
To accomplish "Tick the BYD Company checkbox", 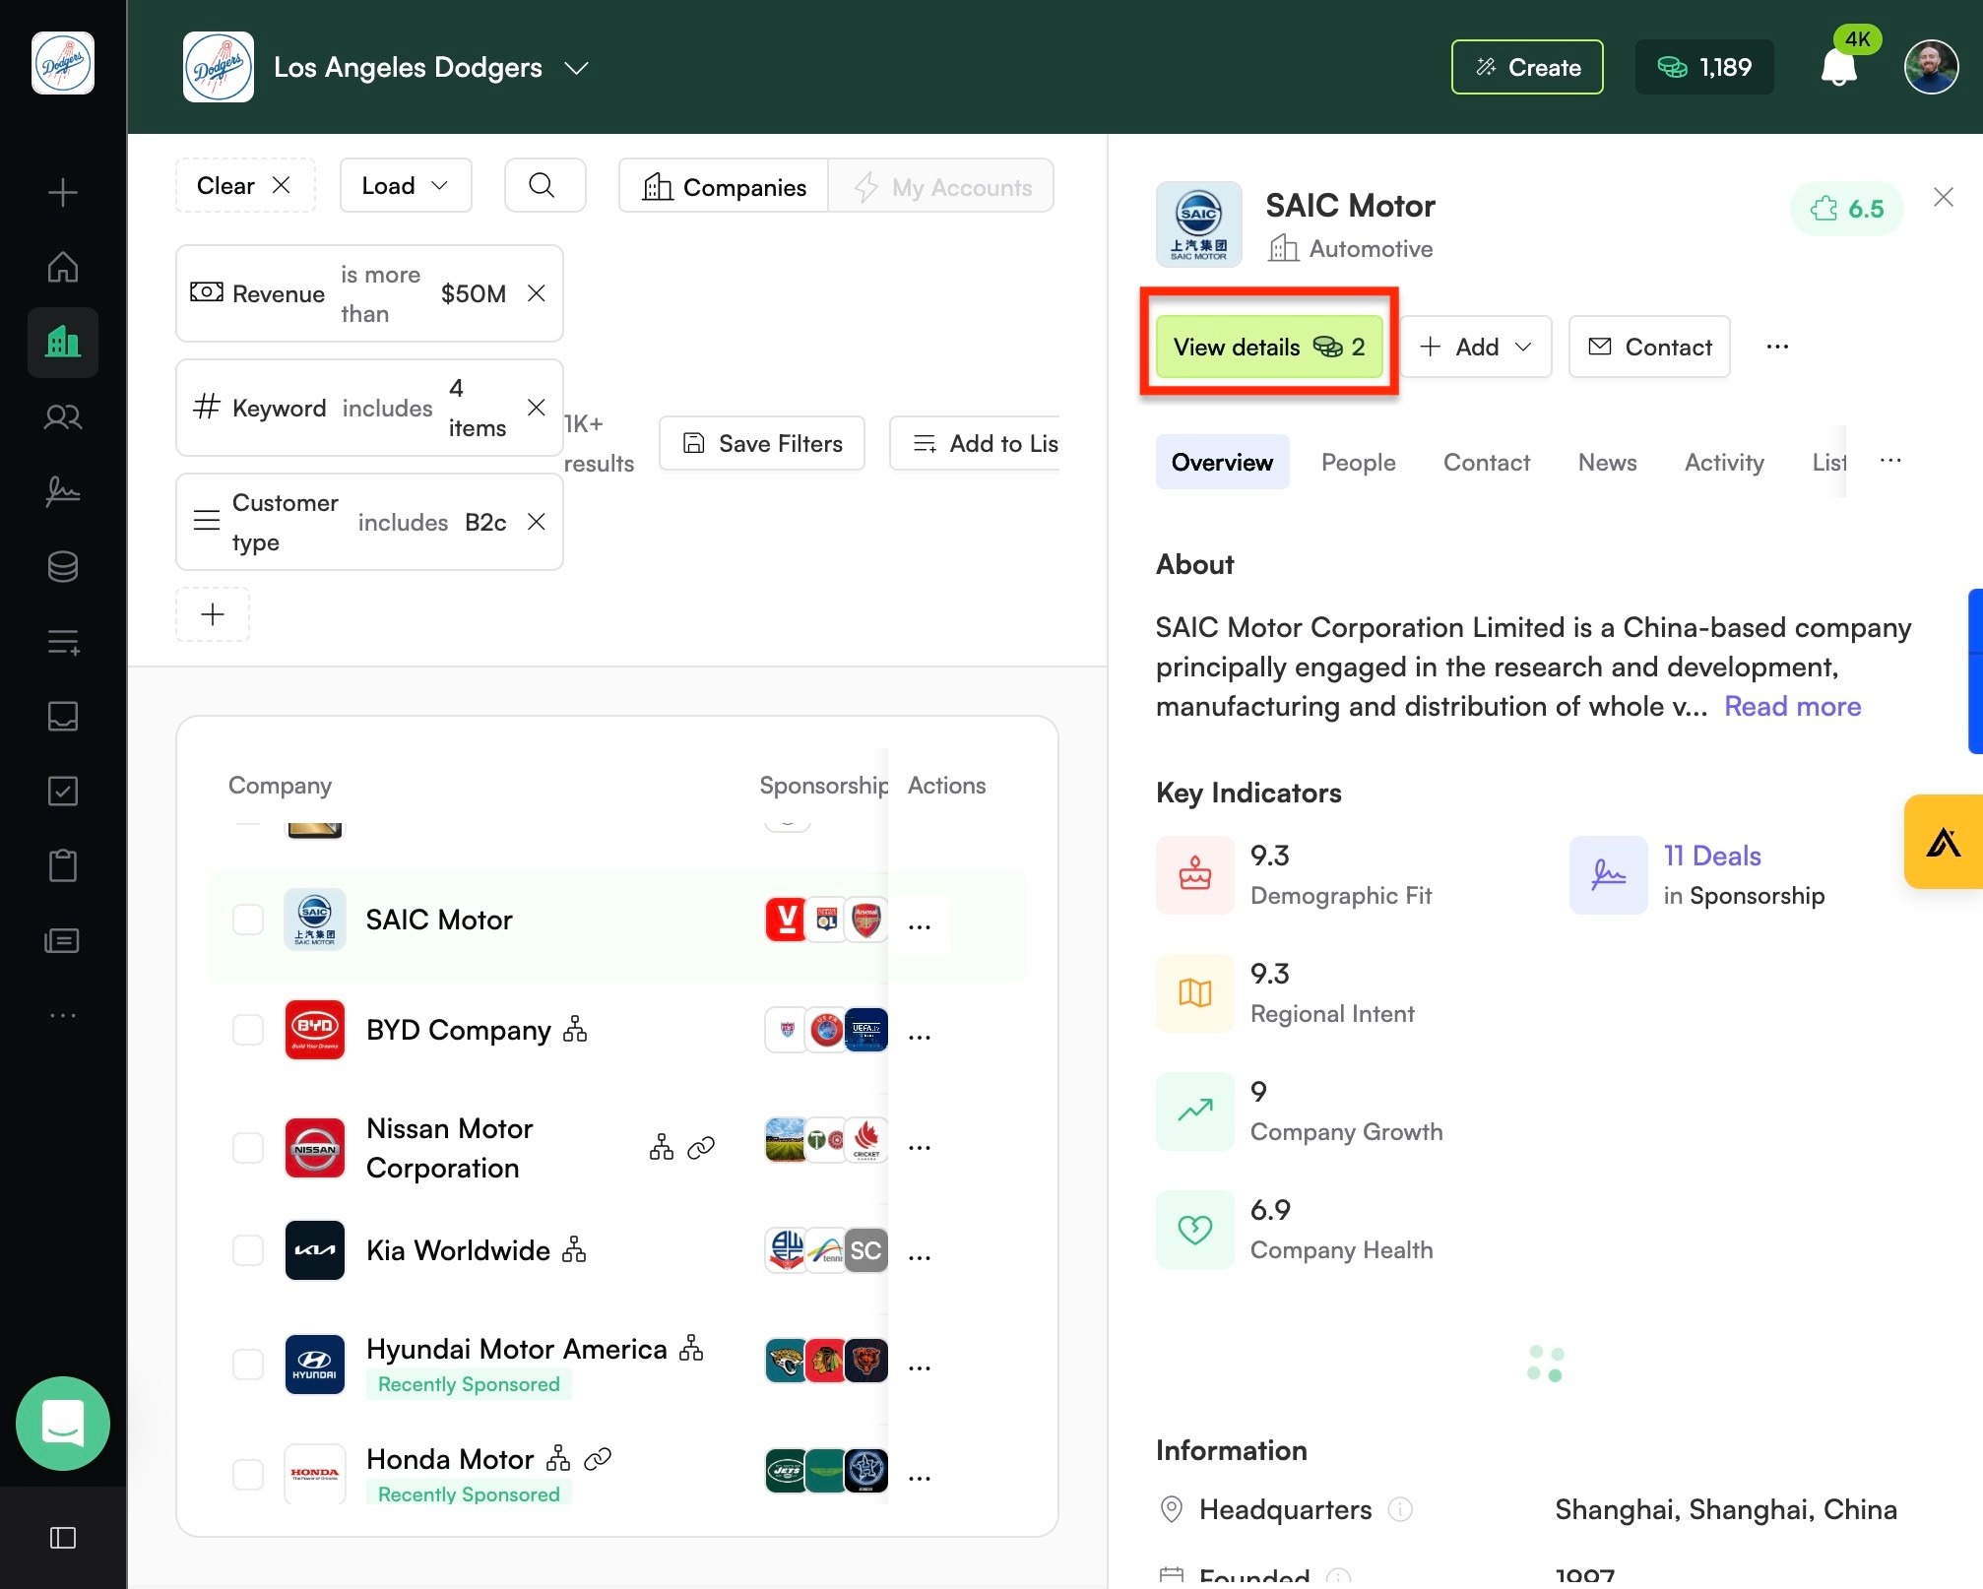I will (248, 1030).
